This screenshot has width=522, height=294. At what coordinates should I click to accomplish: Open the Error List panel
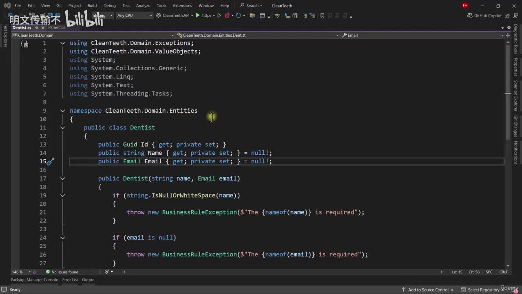pyautogui.click(x=70, y=280)
